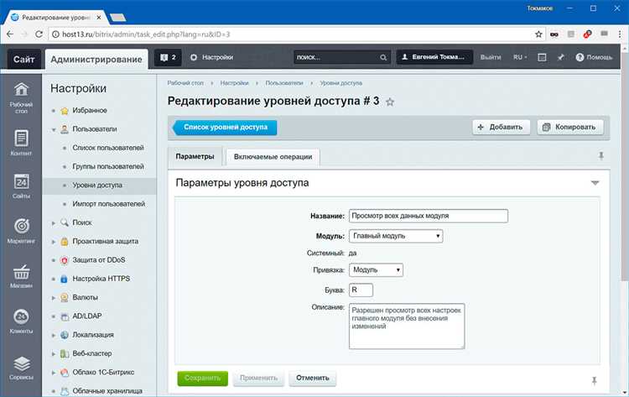Expand the Облако 1С-Битрикс tree node
629x397 pixels.
point(54,373)
